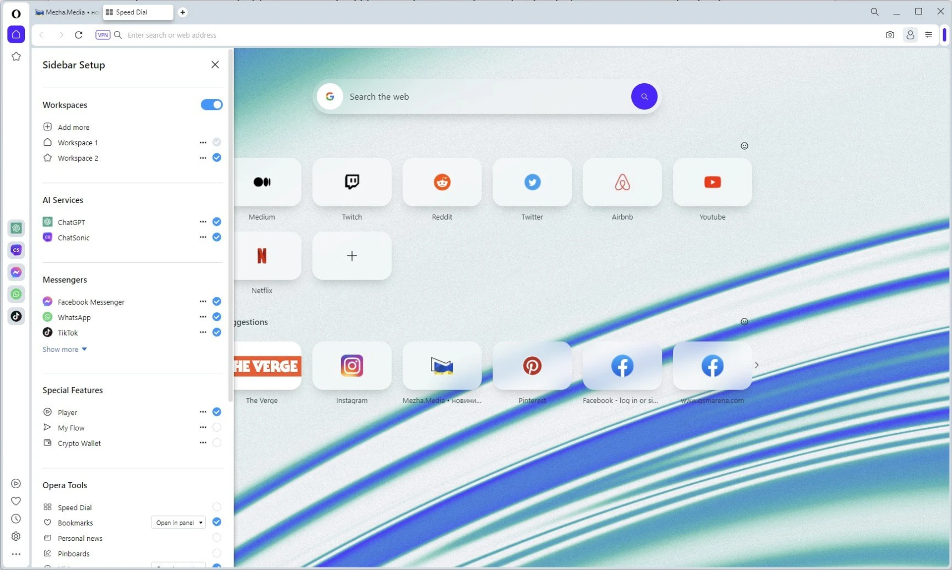This screenshot has height=570, width=952.
Task: Click the Sidebar Setup panel scrollbar
Action: [x=230, y=226]
